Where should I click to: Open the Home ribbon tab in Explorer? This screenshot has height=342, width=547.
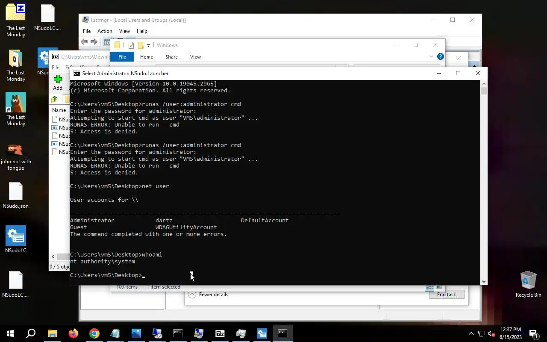pos(146,57)
